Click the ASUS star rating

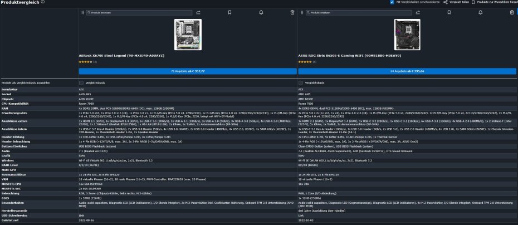pyautogui.click(x=305, y=62)
